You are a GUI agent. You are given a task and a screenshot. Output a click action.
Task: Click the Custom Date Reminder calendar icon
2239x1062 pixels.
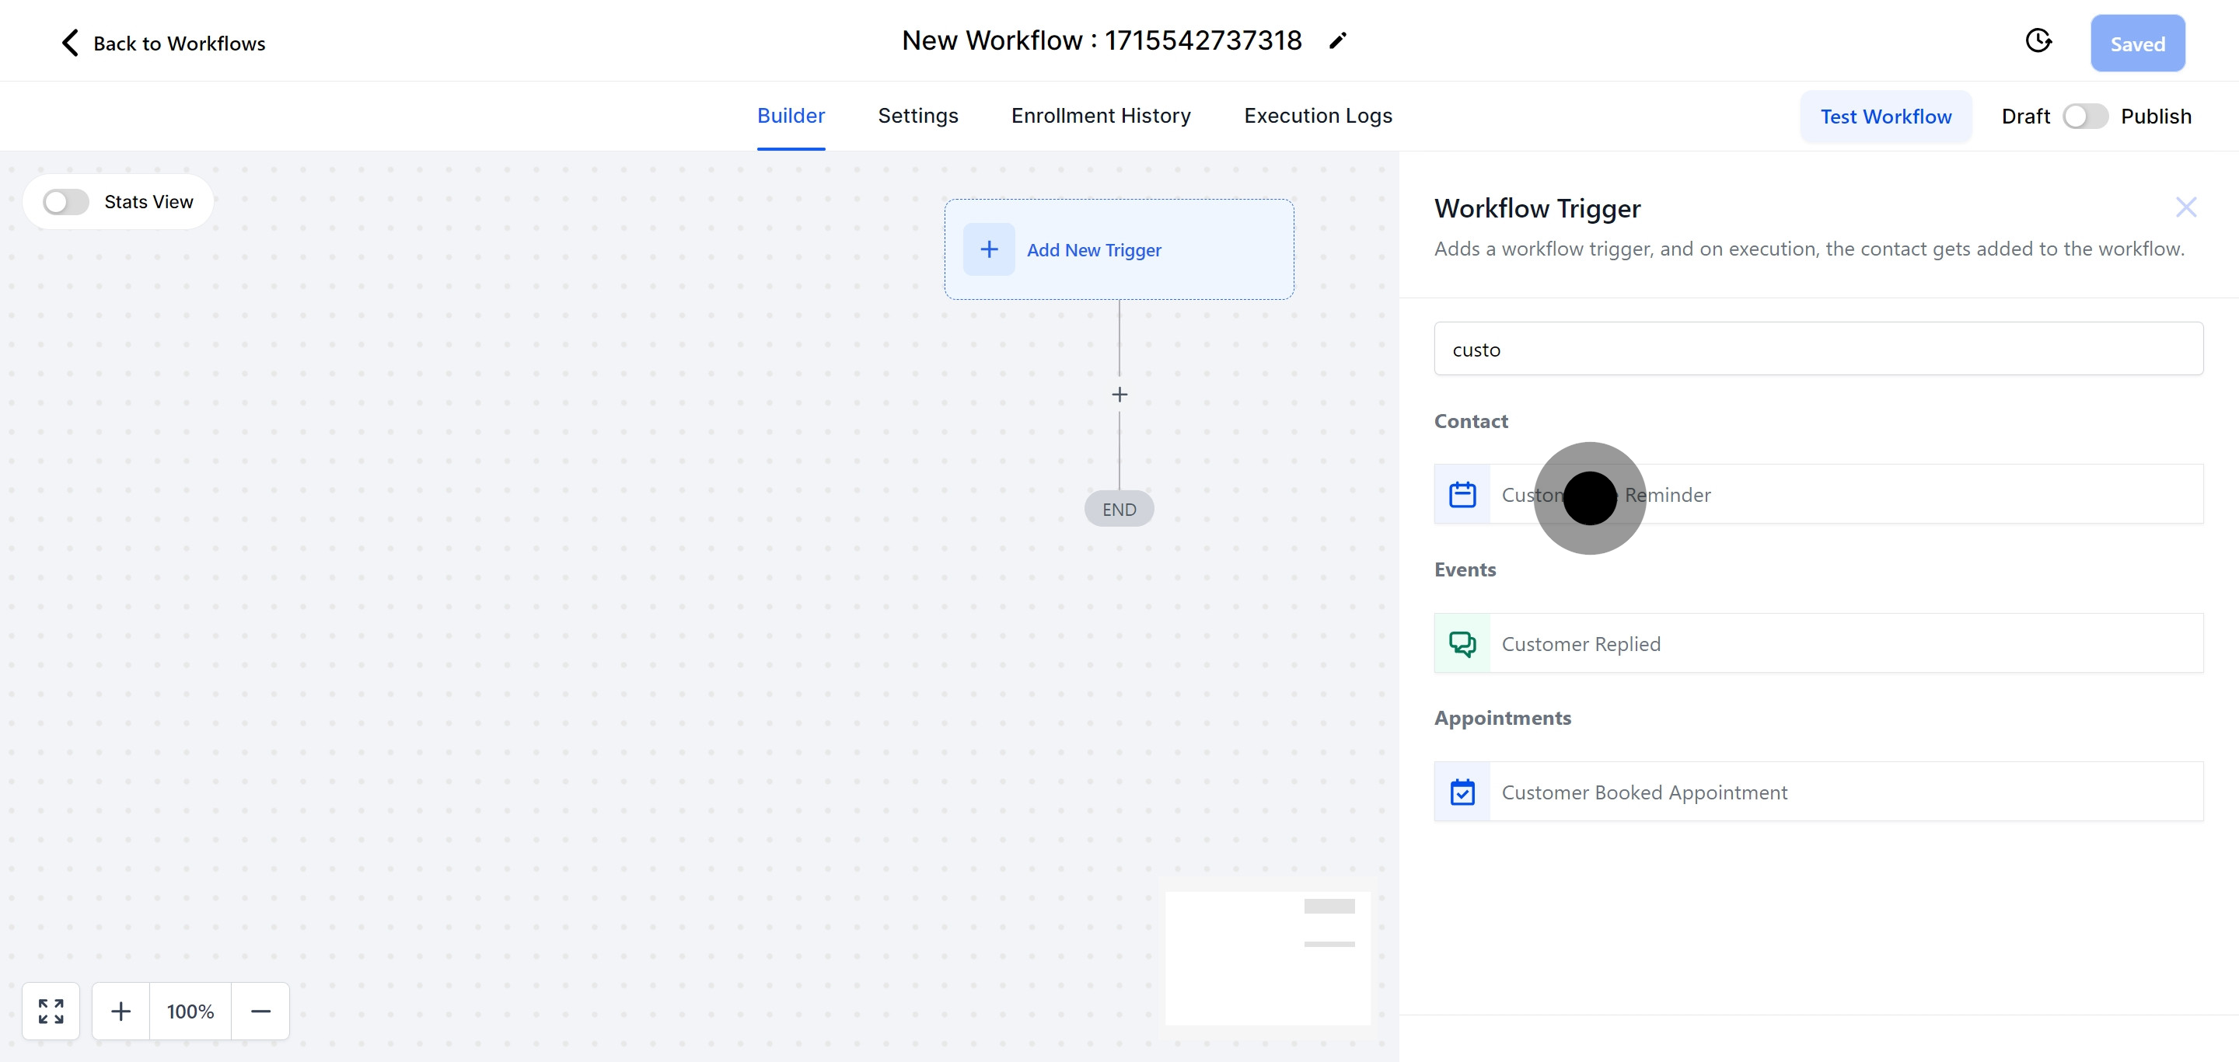coord(1462,494)
